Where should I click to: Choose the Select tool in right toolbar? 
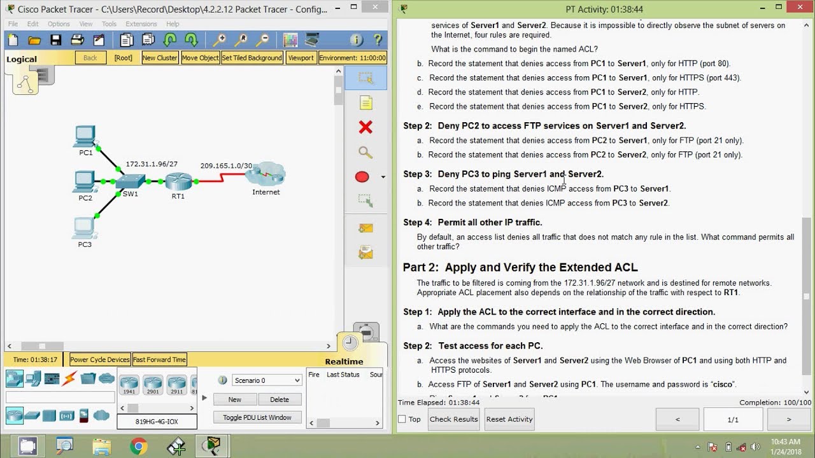pyautogui.click(x=365, y=78)
